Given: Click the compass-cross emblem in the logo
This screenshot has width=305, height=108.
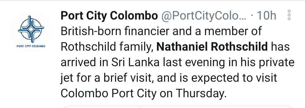Looking at the screenshot, I should pos(31,29).
